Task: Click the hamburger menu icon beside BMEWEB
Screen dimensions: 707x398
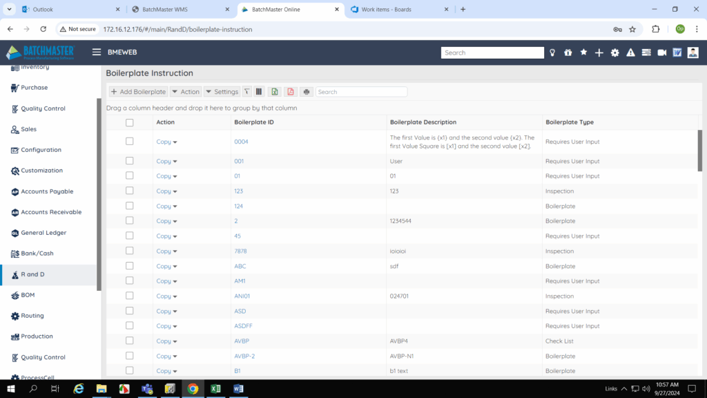Action: 96,53
